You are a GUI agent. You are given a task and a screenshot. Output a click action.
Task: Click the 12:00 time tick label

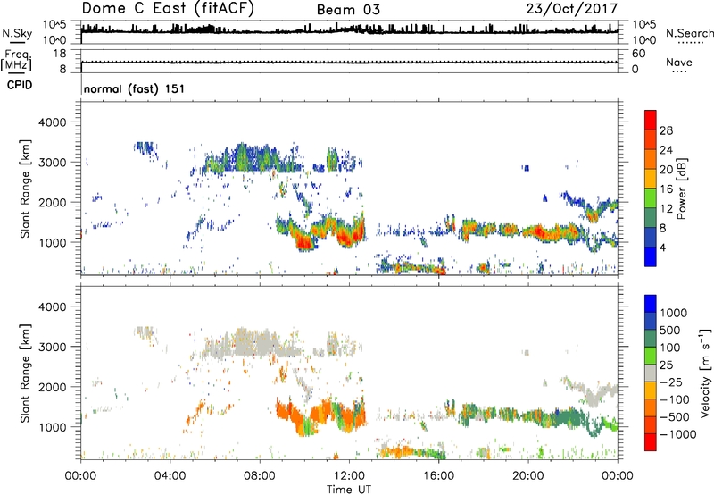click(x=349, y=476)
